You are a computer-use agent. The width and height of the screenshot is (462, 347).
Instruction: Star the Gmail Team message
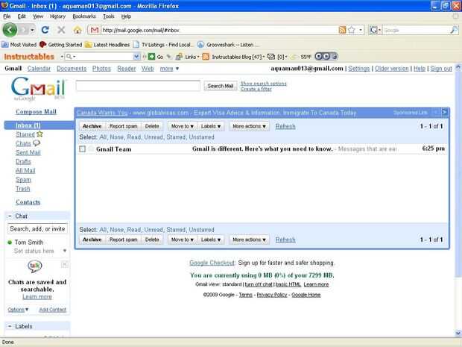[x=91, y=149]
